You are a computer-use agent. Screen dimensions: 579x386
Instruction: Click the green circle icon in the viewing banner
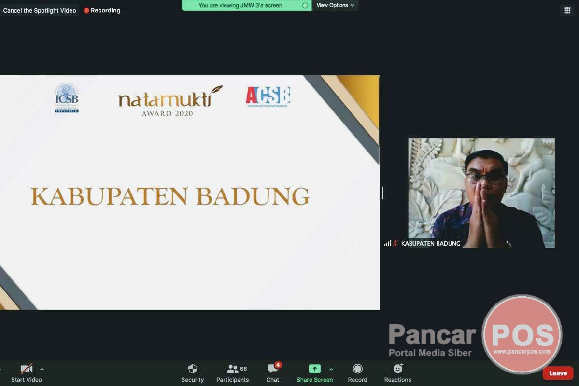305,5
